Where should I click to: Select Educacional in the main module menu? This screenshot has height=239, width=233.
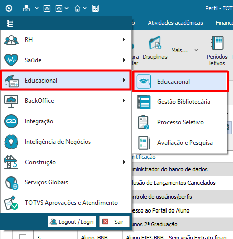tap(66, 80)
